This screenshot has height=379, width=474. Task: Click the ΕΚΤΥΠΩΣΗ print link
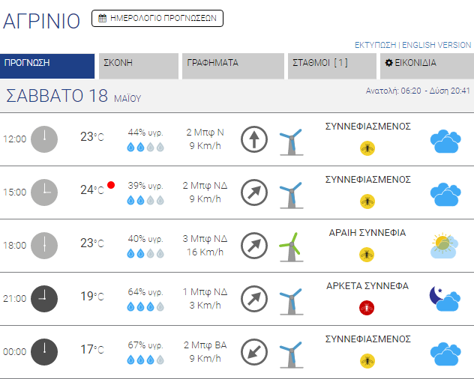point(375,45)
